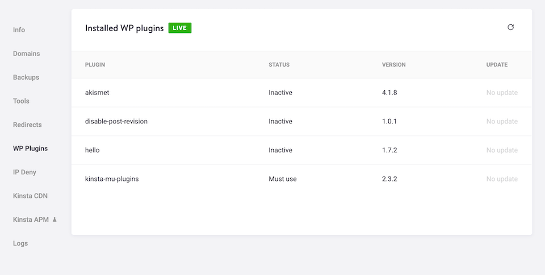The width and height of the screenshot is (545, 275).
Task: Open IP Deny settings
Action: pos(24,173)
